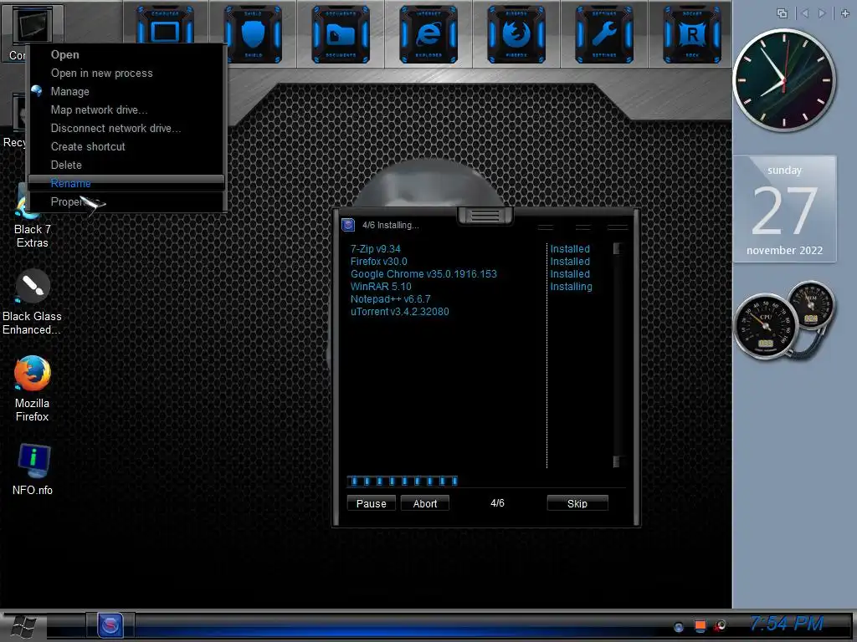Screen dimensions: 857x642
Task: Click the sidebar next arrow
Action: (822, 13)
